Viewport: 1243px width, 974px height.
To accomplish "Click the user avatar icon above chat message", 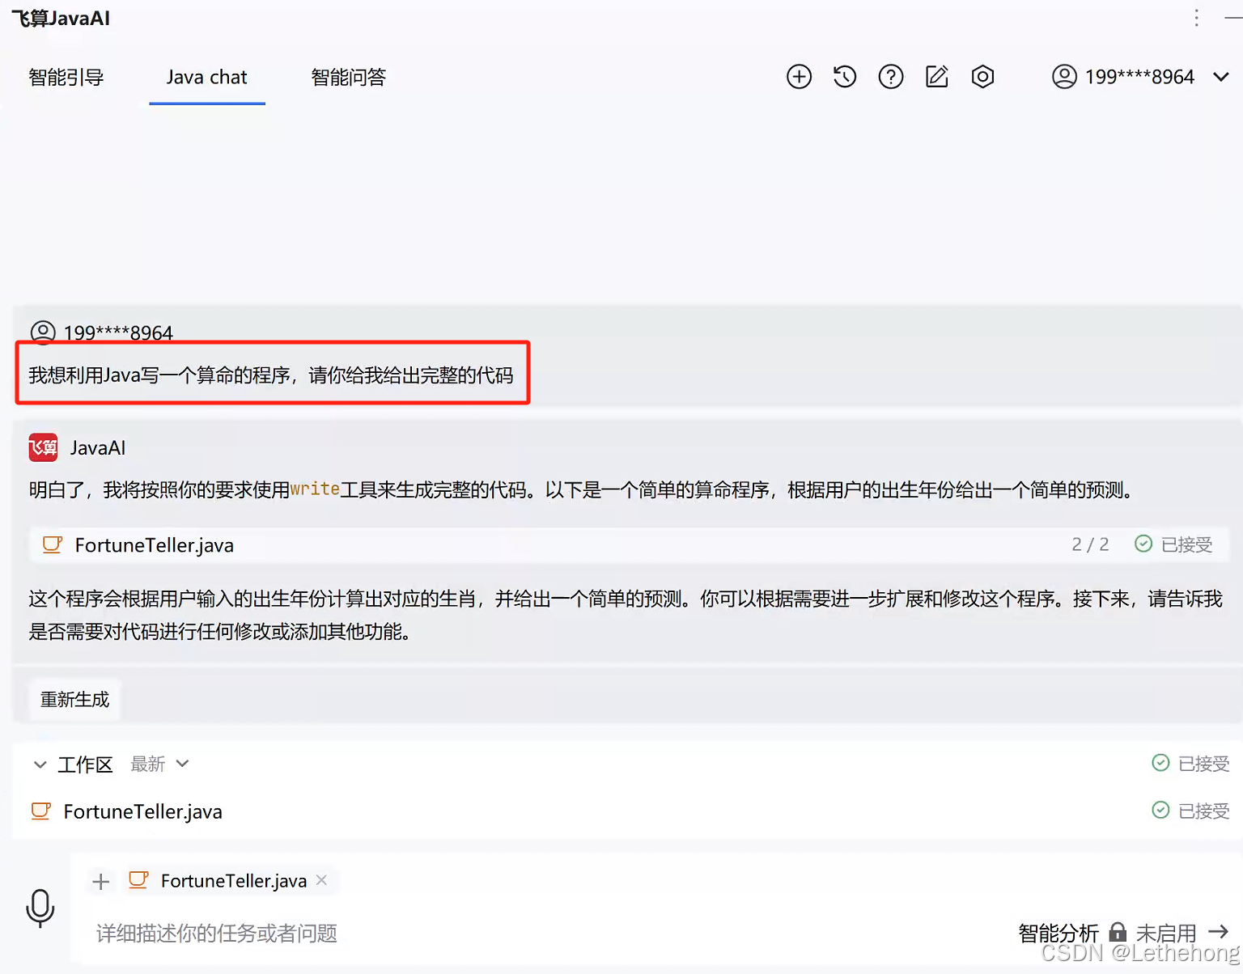I will (x=43, y=332).
